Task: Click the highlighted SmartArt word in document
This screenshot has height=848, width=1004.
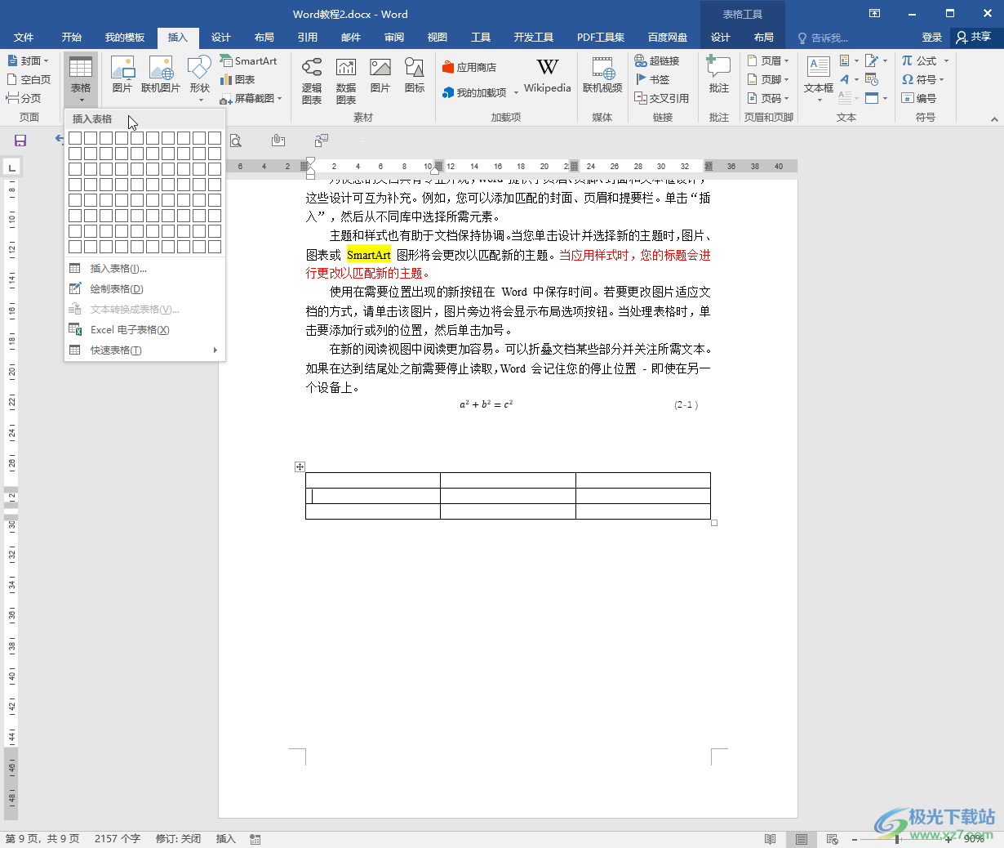Action: tap(369, 255)
